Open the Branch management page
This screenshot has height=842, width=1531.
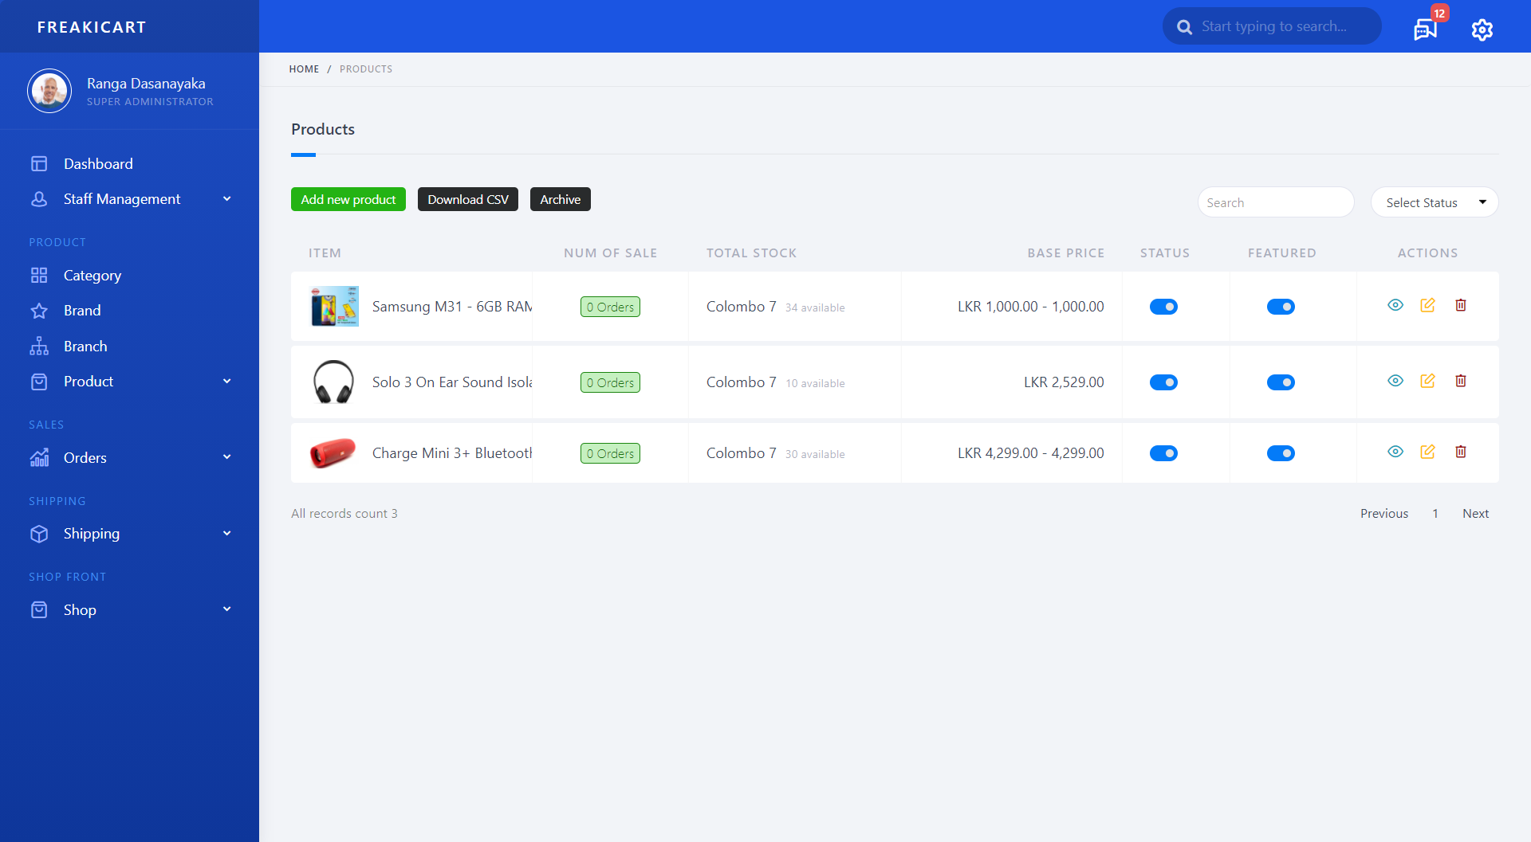(85, 346)
